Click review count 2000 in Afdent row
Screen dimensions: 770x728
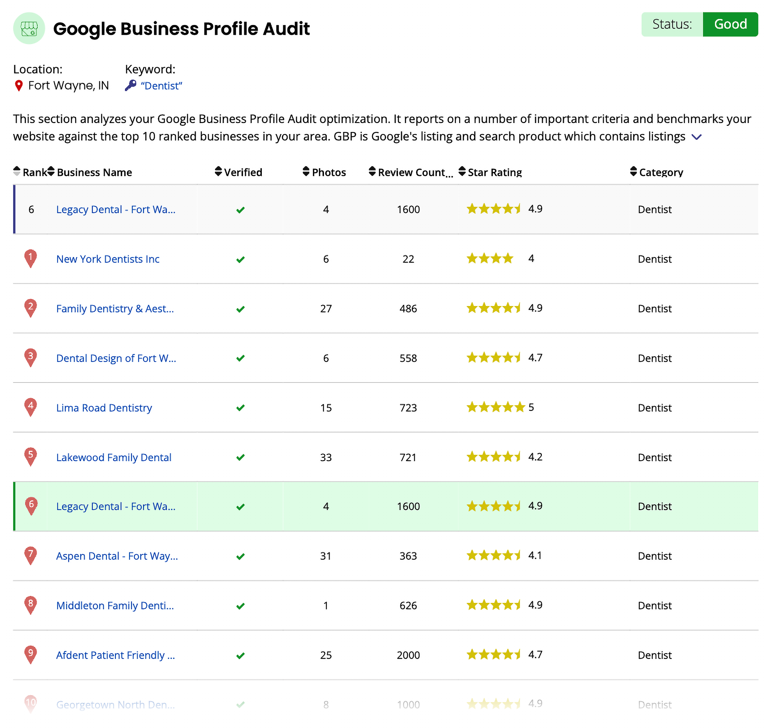point(408,656)
